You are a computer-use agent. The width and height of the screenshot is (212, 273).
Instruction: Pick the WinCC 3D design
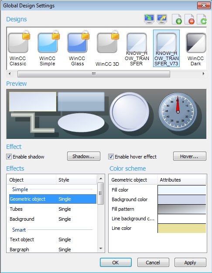107,48
